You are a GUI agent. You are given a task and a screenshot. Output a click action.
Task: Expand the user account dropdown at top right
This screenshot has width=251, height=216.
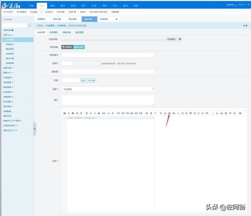(x=241, y=5)
